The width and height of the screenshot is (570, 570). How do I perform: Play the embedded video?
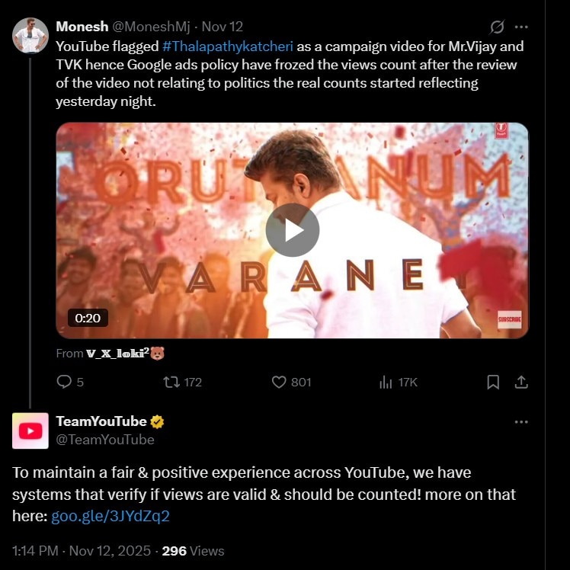(x=292, y=230)
